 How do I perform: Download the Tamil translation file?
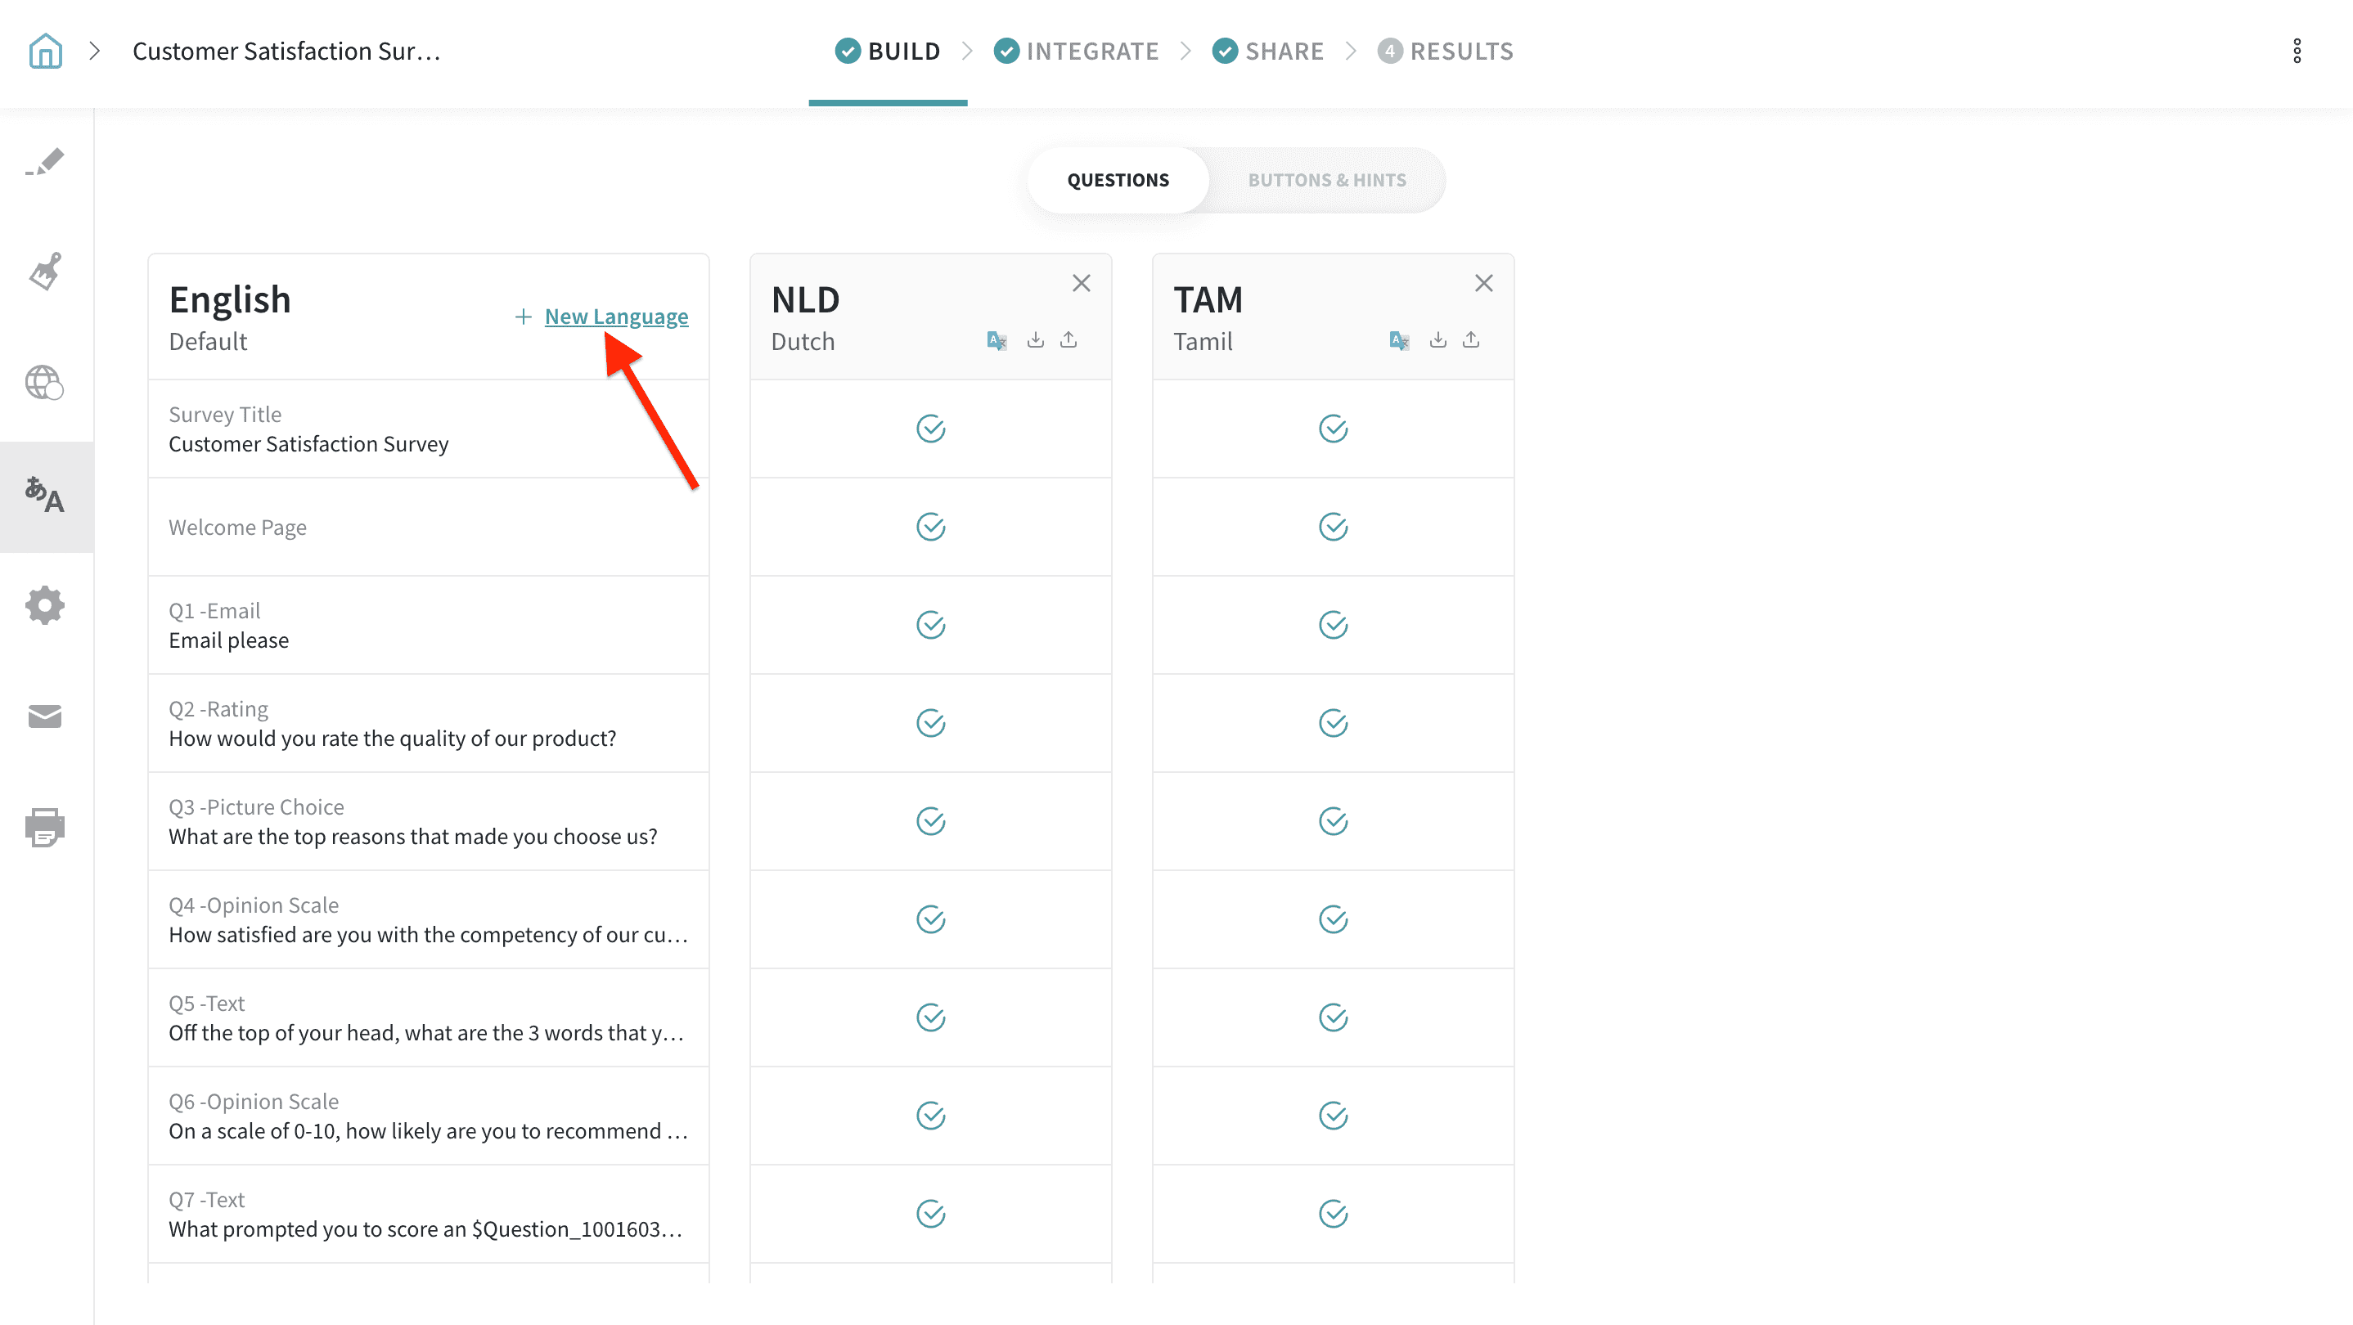click(x=1437, y=340)
